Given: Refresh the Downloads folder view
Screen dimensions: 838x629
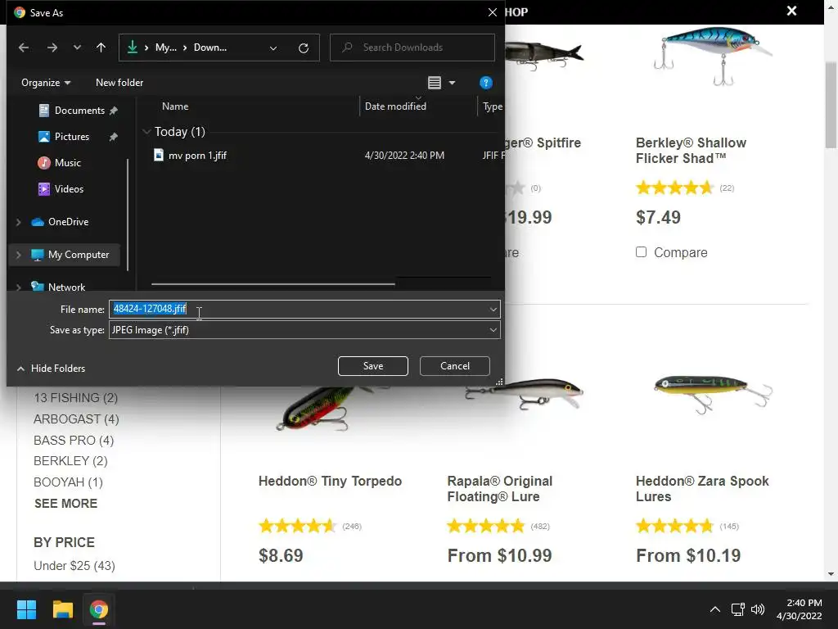Looking at the screenshot, I should coord(304,48).
